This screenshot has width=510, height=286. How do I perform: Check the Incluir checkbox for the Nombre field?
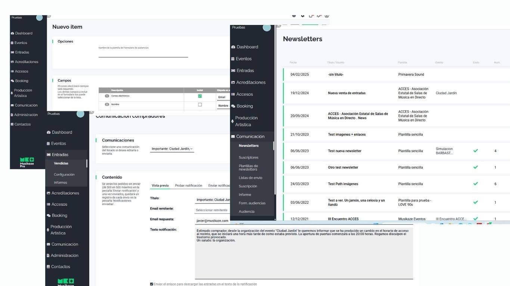tap(200, 105)
